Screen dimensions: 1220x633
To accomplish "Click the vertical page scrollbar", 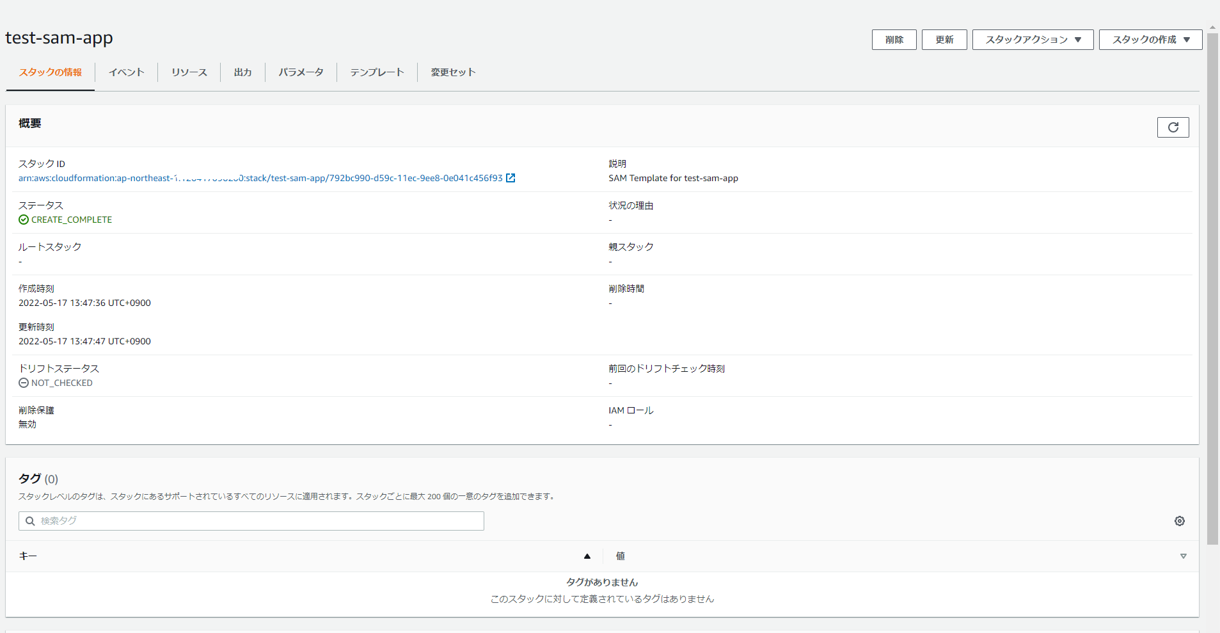I will [x=1212, y=288].
